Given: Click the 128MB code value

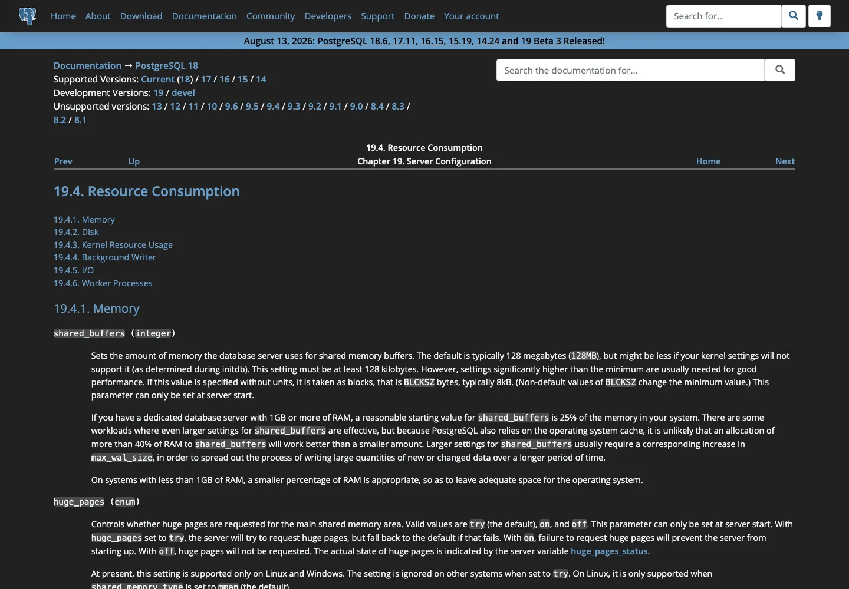Looking at the screenshot, I should click(584, 356).
